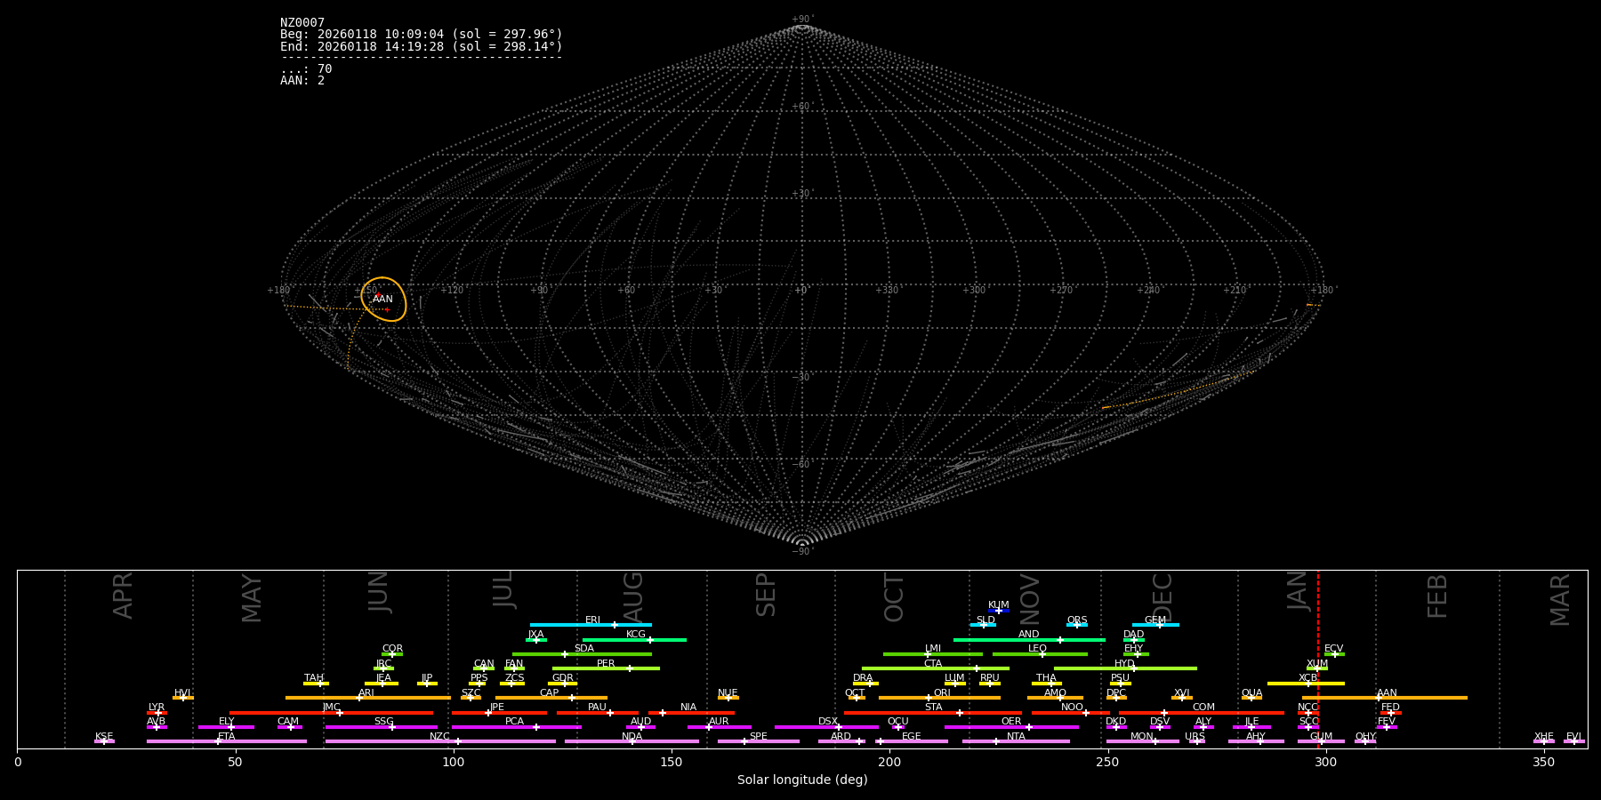Screen dimensions: 1601x800
Task: Select the PER shower label
Action: pyautogui.click(x=606, y=664)
